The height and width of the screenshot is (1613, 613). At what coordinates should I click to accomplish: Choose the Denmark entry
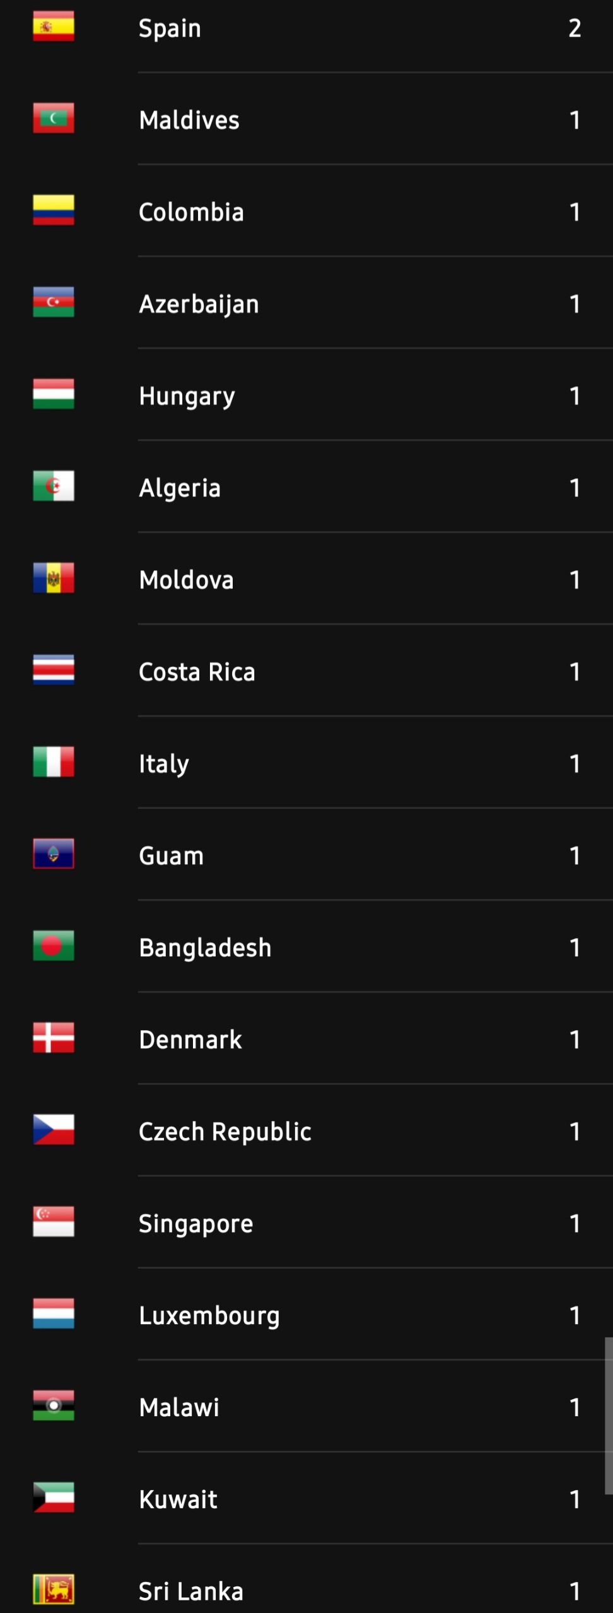coord(190,1040)
